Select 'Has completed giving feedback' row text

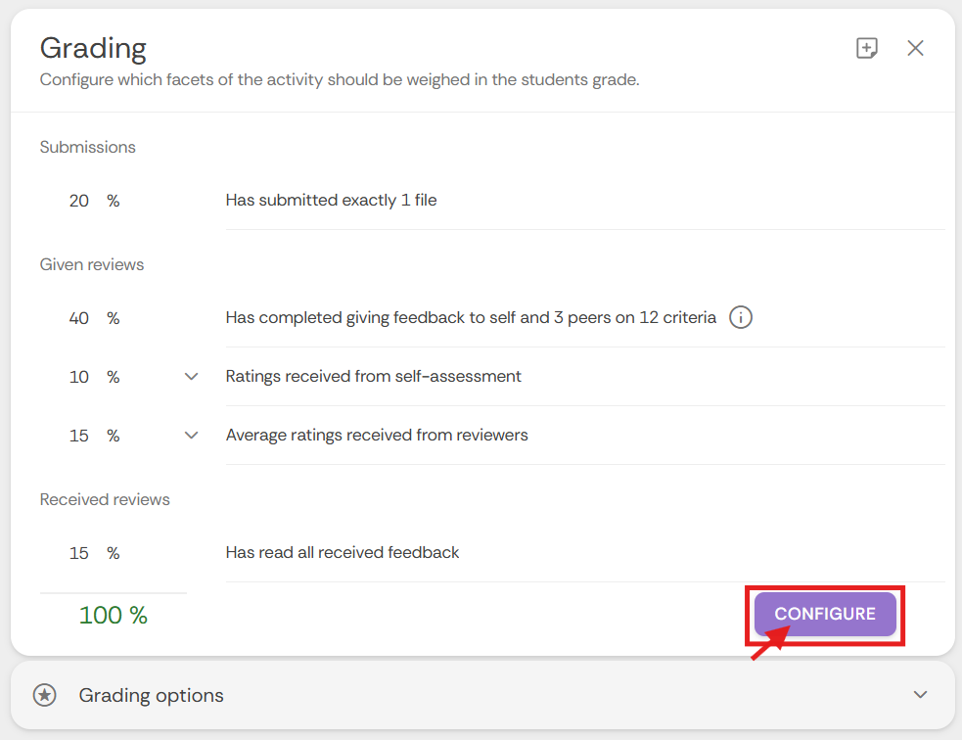click(x=471, y=318)
